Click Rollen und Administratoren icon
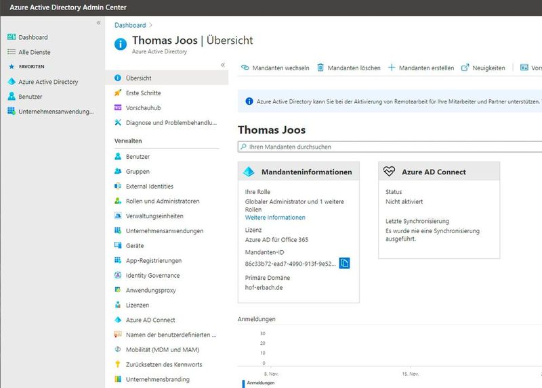Screen dimensions: 542x388 [118, 201]
